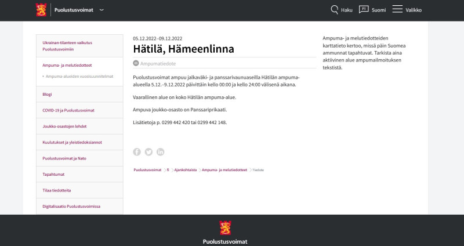Share the article on Facebook
This screenshot has height=246, width=464.
point(137,152)
